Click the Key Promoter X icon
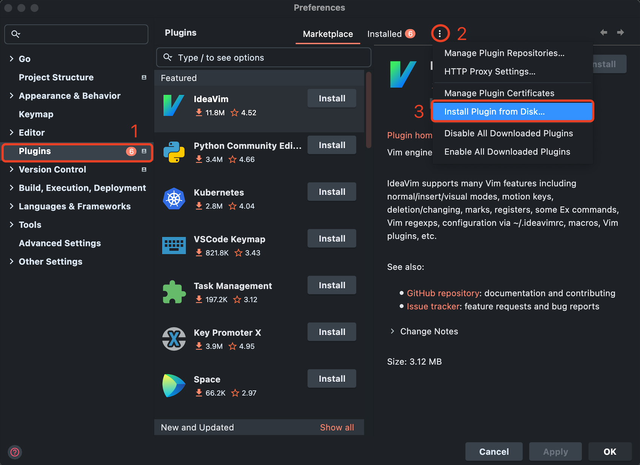This screenshot has height=465, width=640. click(x=174, y=339)
